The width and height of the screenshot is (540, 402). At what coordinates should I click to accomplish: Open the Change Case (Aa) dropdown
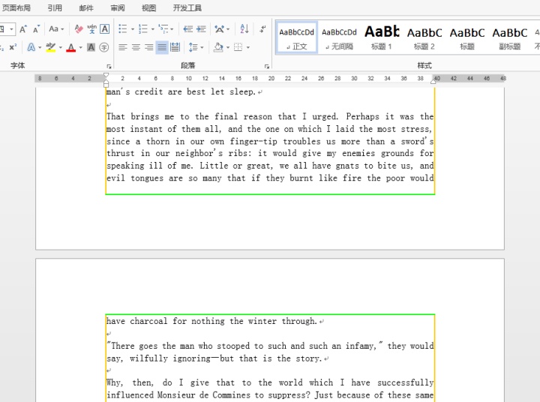(x=56, y=29)
